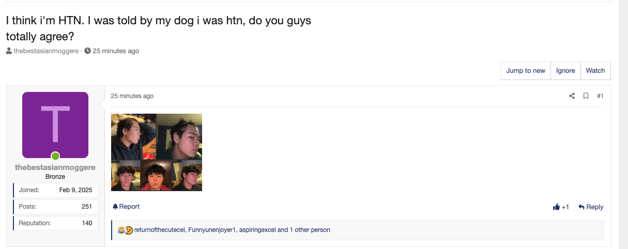Open the purple T avatar profile
Screen dimensions: 628x249
[x=55, y=125]
